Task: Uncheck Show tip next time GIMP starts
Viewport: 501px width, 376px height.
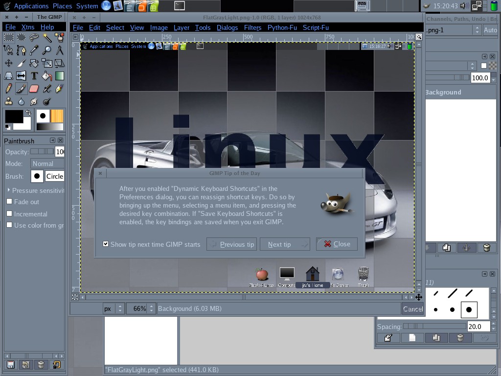Action: (106, 244)
